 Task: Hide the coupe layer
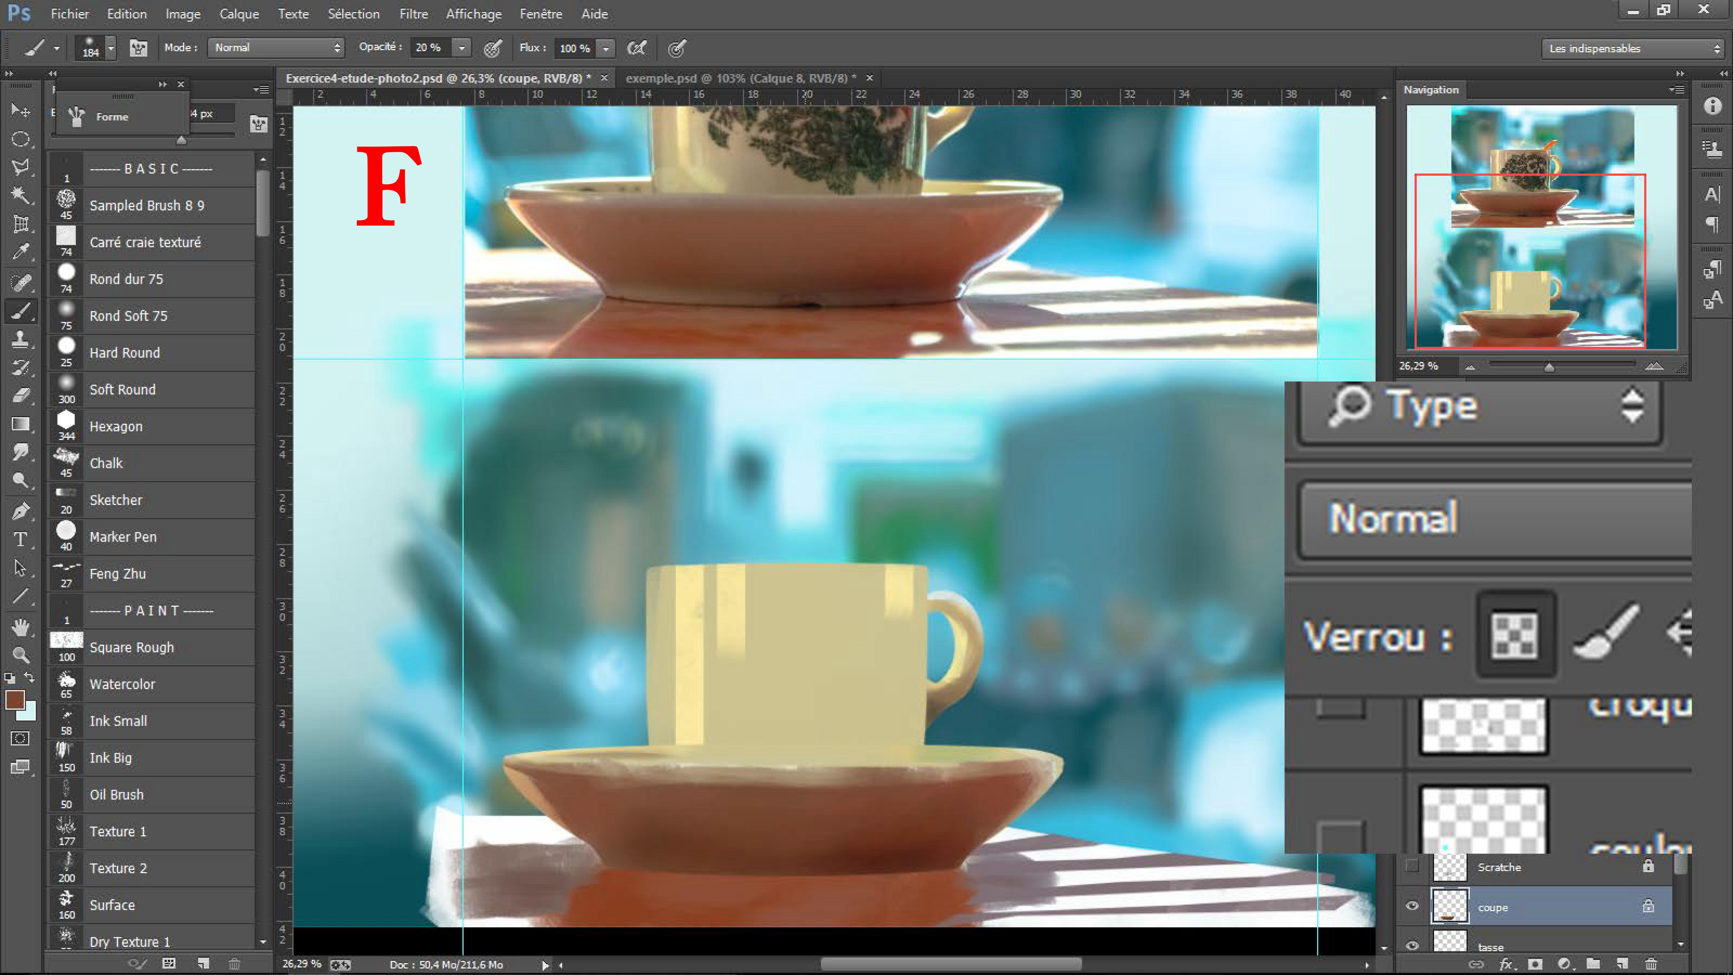pyautogui.click(x=1412, y=906)
